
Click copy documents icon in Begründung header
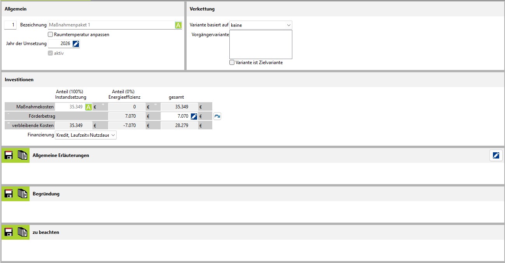coord(23,194)
